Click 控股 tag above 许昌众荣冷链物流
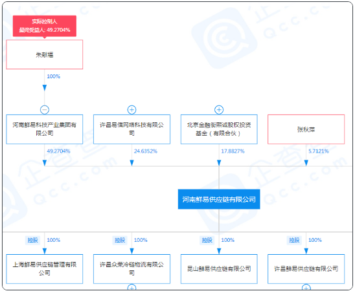Viewport: 355px width, 291px height. (120, 240)
